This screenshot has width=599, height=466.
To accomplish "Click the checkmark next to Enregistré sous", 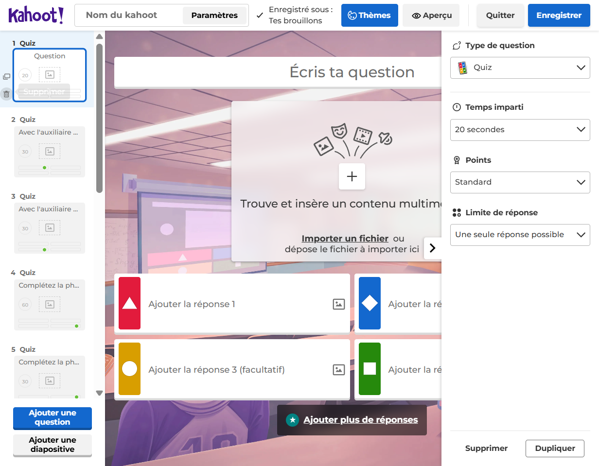I will tap(260, 16).
